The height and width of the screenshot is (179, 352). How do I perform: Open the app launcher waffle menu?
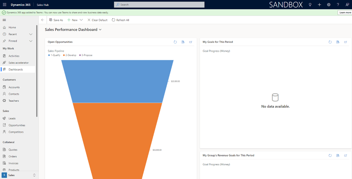4,5
